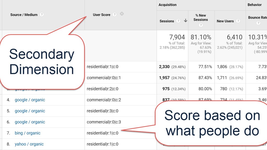
Task: Select residential|r:1|c:0 cell in bing row
Action: coord(102,133)
